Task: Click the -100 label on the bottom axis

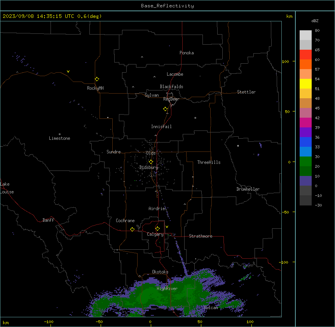Action: 49,322
